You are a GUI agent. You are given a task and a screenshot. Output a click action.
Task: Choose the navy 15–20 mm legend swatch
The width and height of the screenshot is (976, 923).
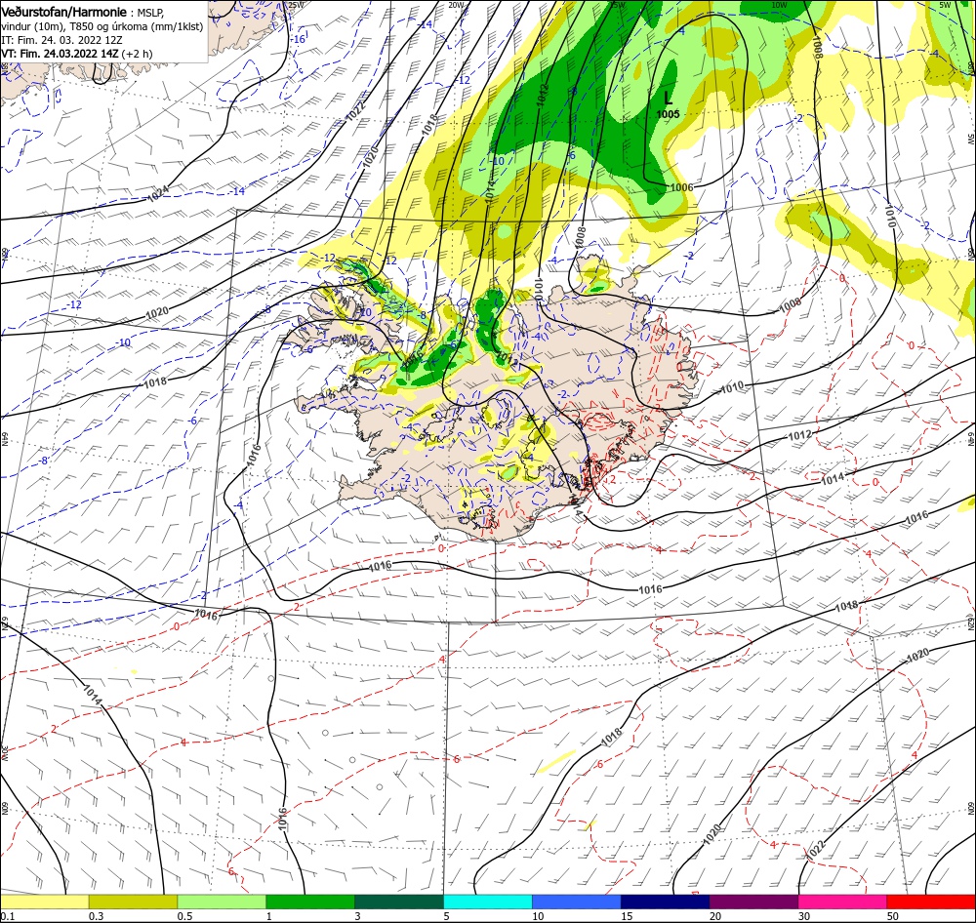coord(665,902)
